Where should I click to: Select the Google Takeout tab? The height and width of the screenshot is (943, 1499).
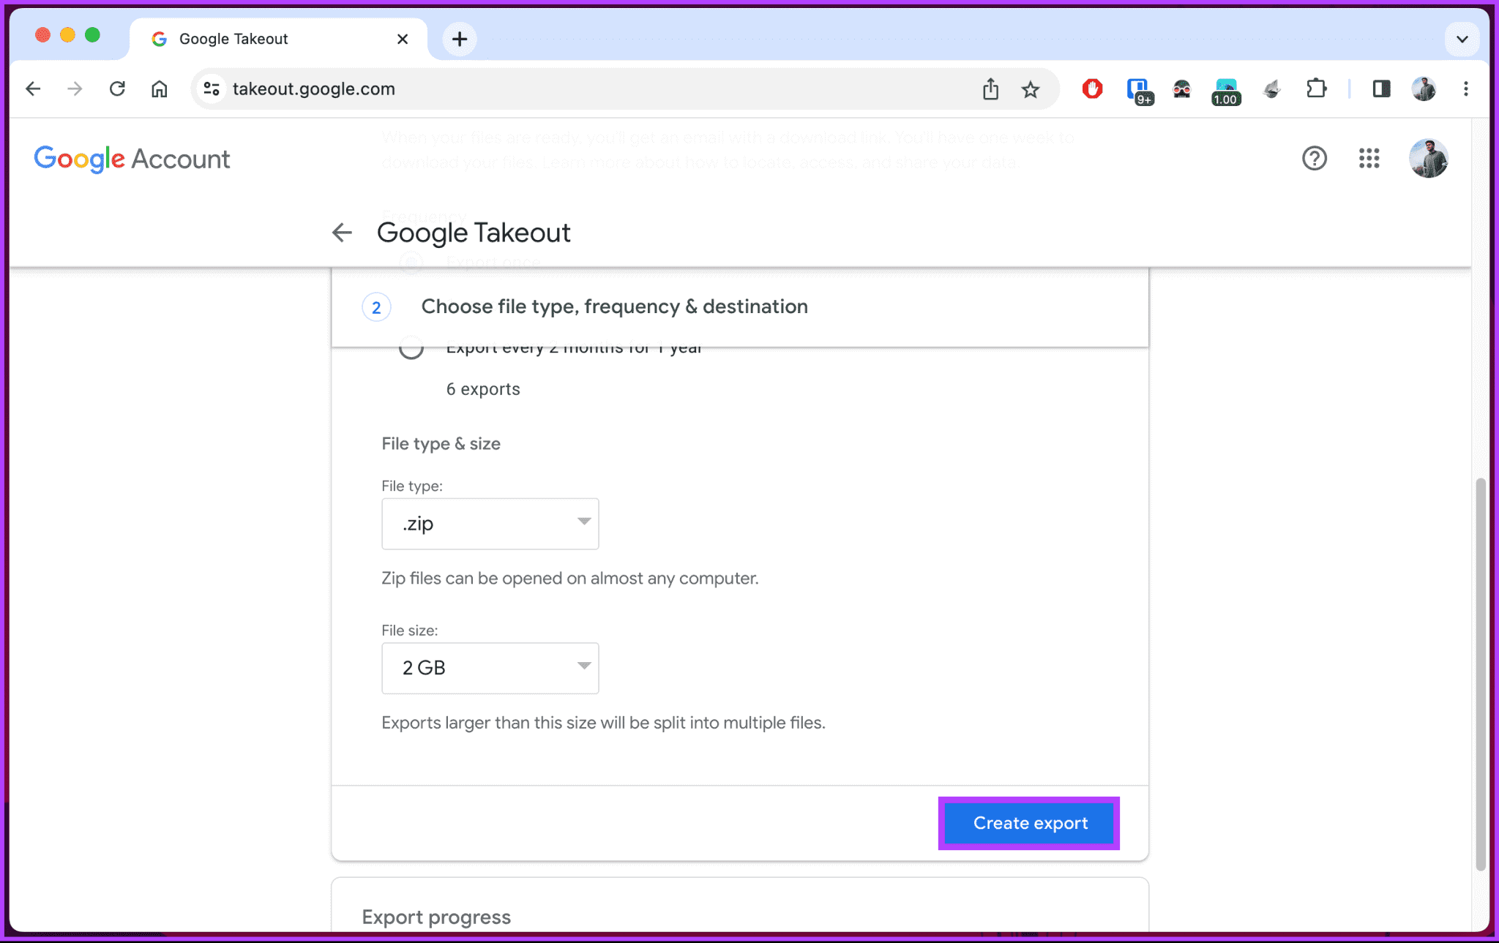[x=278, y=39]
